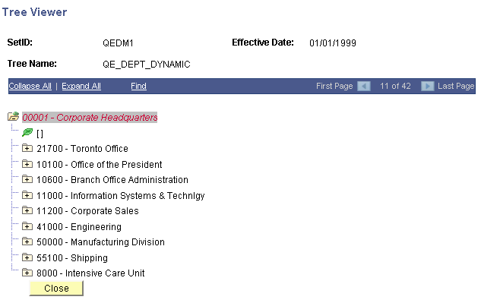Expand the 10100 Office of the President node
The width and height of the screenshot is (481, 303).
(x=27, y=164)
